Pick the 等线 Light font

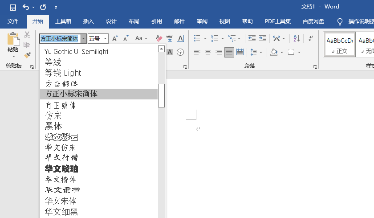coord(99,73)
